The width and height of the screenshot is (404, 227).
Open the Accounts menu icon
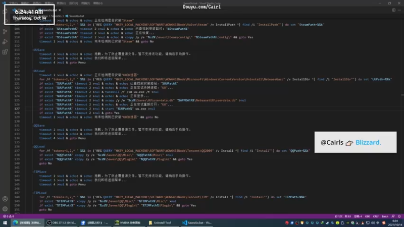pos(5,199)
